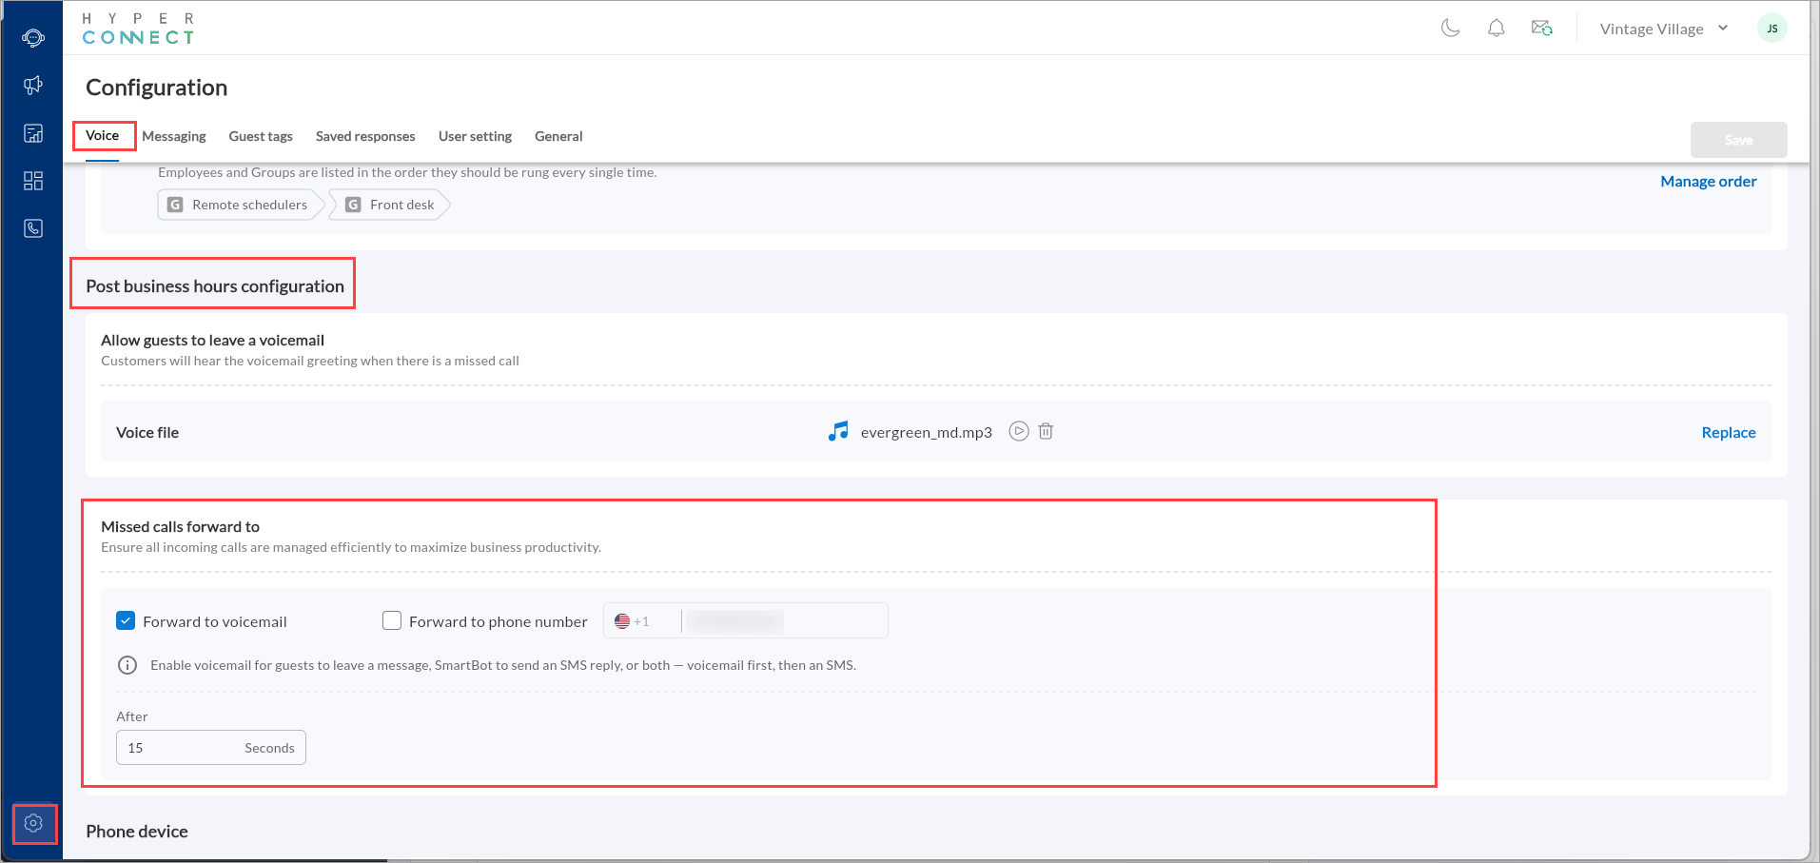Click the Replace voice file link
This screenshot has width=1820, height=863.
tap(1729, 432)
